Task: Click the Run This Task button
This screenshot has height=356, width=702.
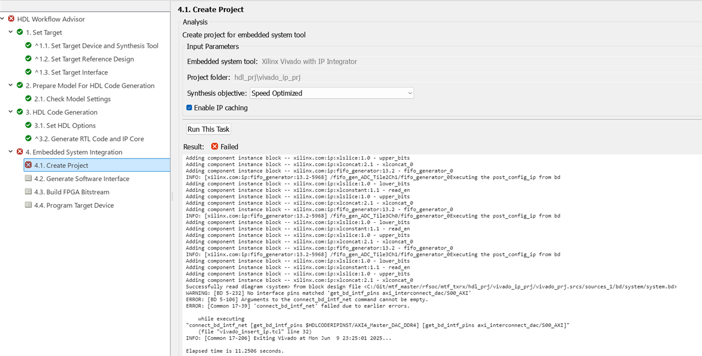Action: [x=209, y=129]
